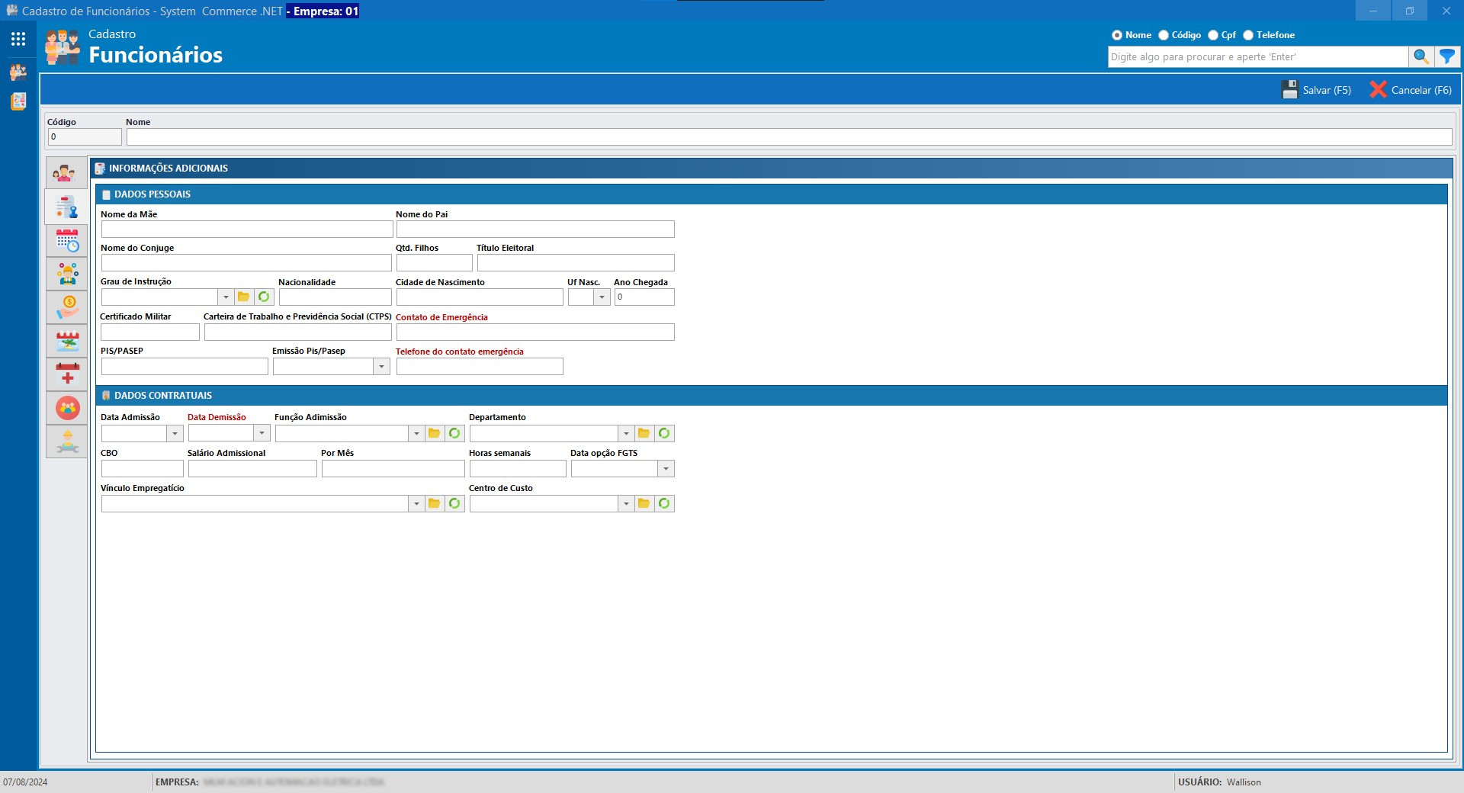The image size is (1464, 793).
Task: Open the Data Admissão date dropdown
Action: click(175, 433)
